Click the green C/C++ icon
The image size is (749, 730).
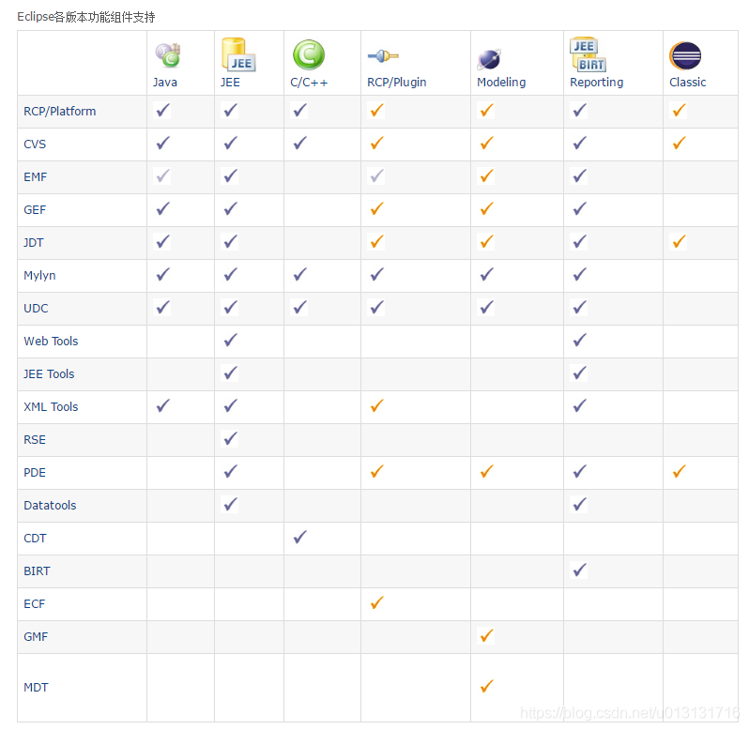308,55
